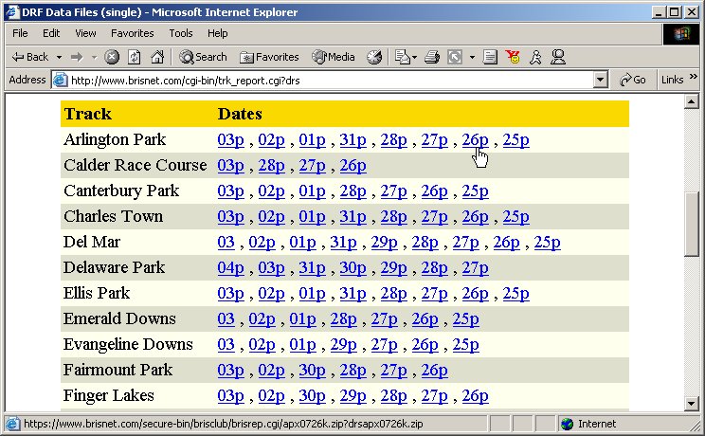Screen dimensions: 705x436
Task: Click the Stop loading toolbar icon
Action: click(x=113, y=57)
